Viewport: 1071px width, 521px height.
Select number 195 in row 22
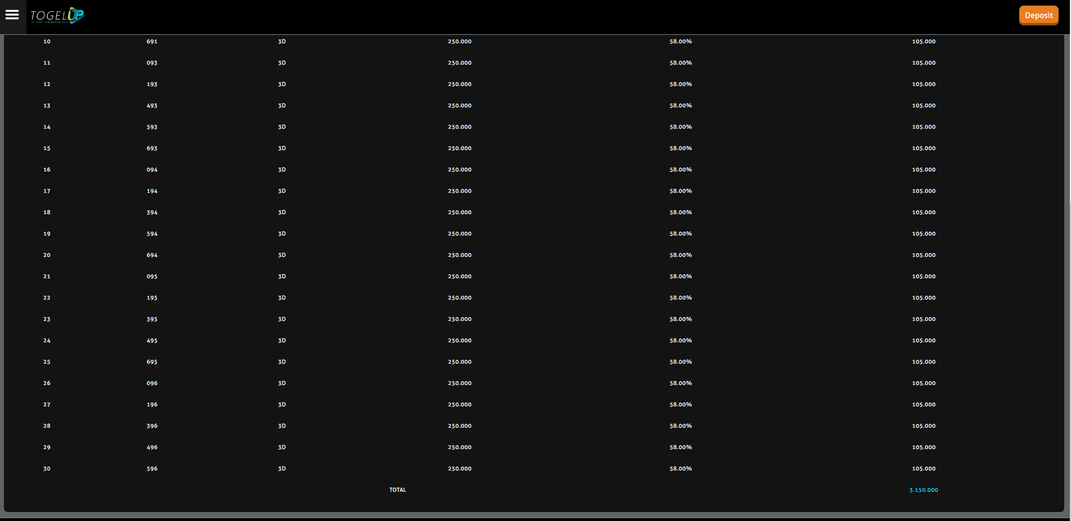pyautogui.click(x=152, y=298)
